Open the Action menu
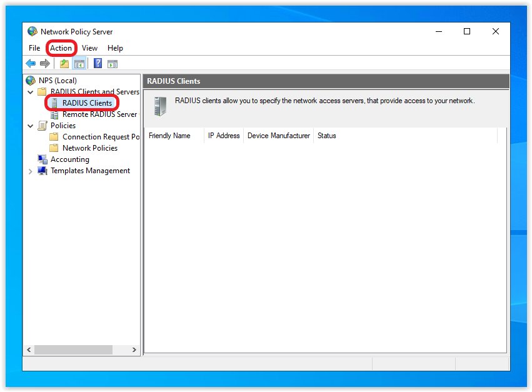 [61, 48]
